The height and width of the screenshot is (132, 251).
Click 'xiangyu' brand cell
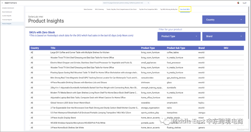pos(202,113)
